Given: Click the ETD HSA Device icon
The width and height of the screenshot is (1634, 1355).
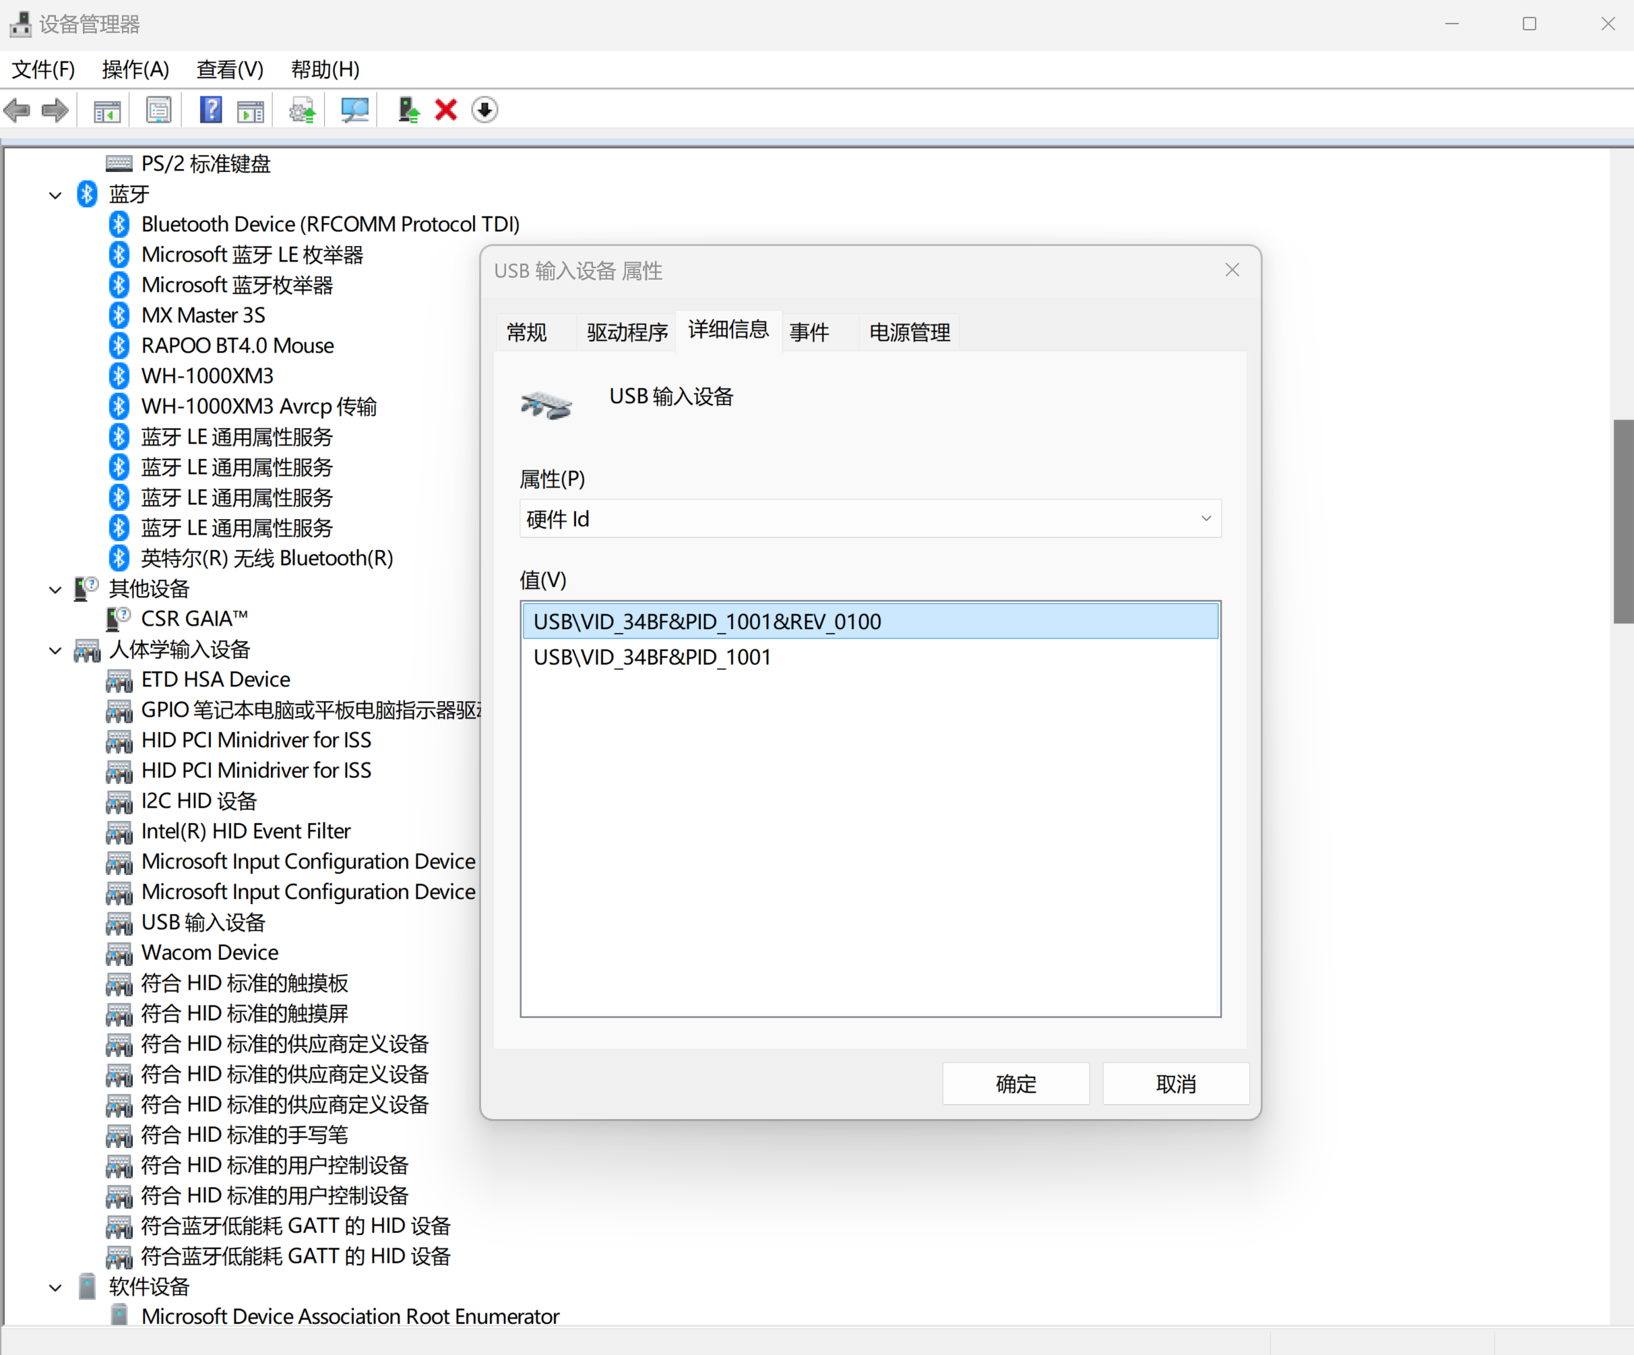Looking at the screenshot, I should (119, 680).
